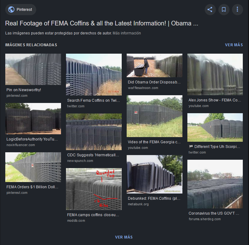
Task: Click Coronavirus the US GOV'T caption
Action: [x=214, y=213]
